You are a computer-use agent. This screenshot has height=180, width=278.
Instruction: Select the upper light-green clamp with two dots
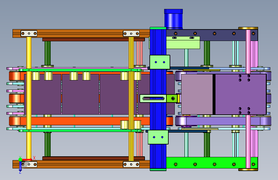tap(160, 62)
